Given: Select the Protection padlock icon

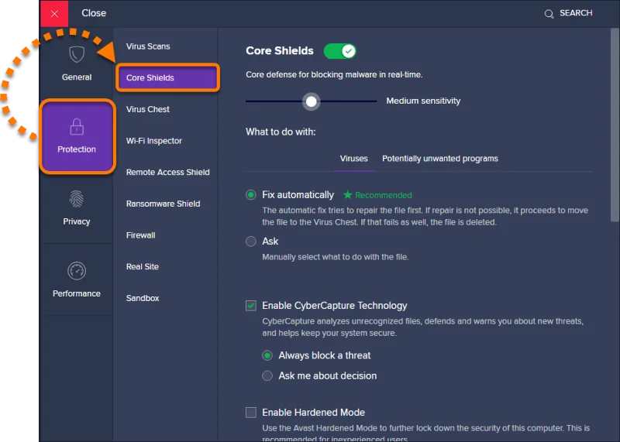Looking at the screenshot, I should tap(77, 127).
